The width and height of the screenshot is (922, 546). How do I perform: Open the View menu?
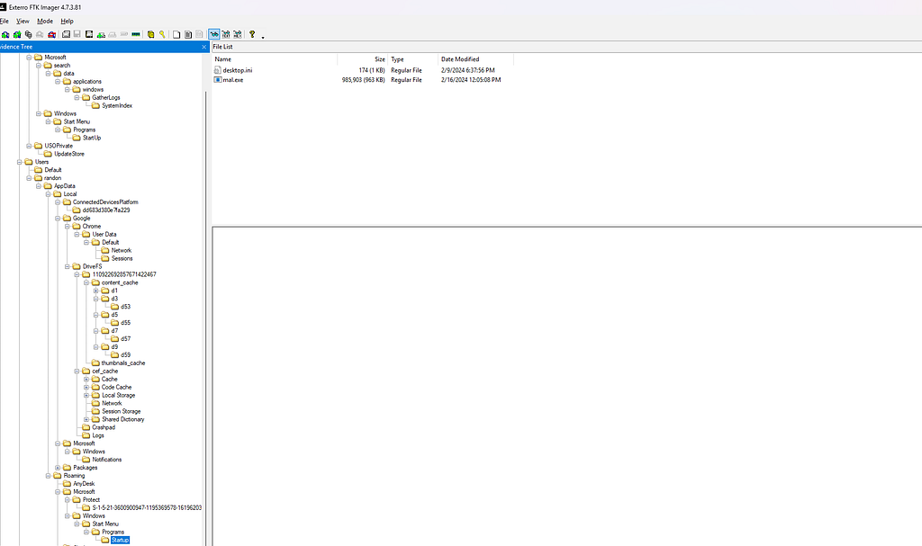[x=23, y=22]
